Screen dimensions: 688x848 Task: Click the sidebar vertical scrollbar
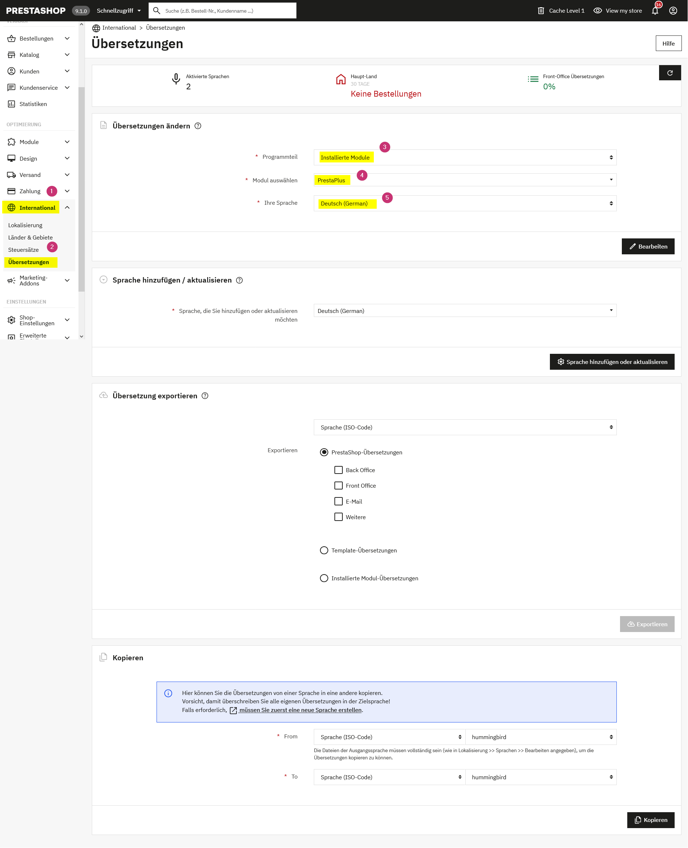point(82,190)
